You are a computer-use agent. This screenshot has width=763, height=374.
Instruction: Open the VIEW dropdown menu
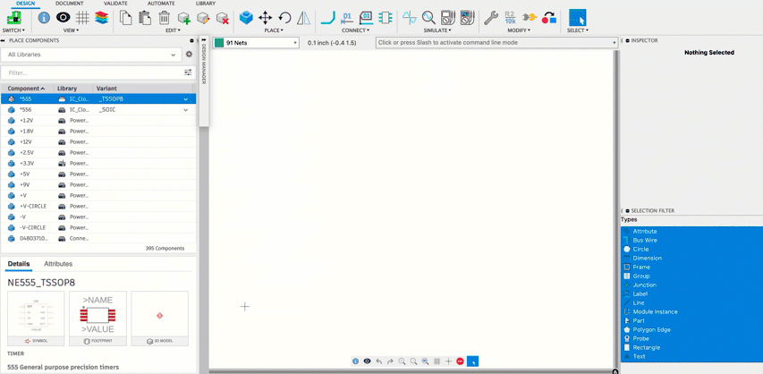tap(71, 30)
